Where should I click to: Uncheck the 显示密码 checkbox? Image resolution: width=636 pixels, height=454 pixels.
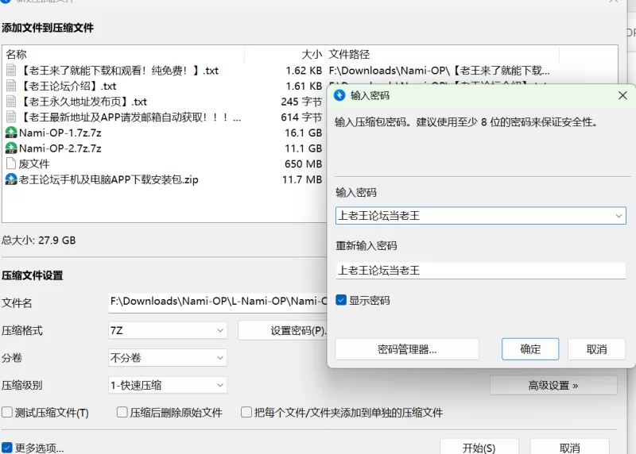point(341,301)
